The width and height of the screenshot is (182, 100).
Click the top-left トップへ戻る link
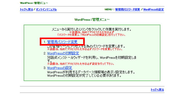[x=27, y=10]
